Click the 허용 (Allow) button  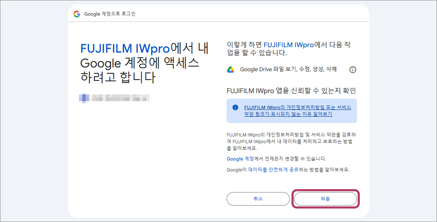click(325, 199)
